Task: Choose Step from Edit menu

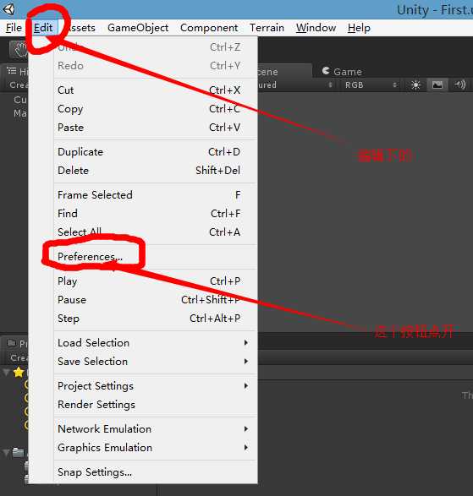Action: (155, 319)
